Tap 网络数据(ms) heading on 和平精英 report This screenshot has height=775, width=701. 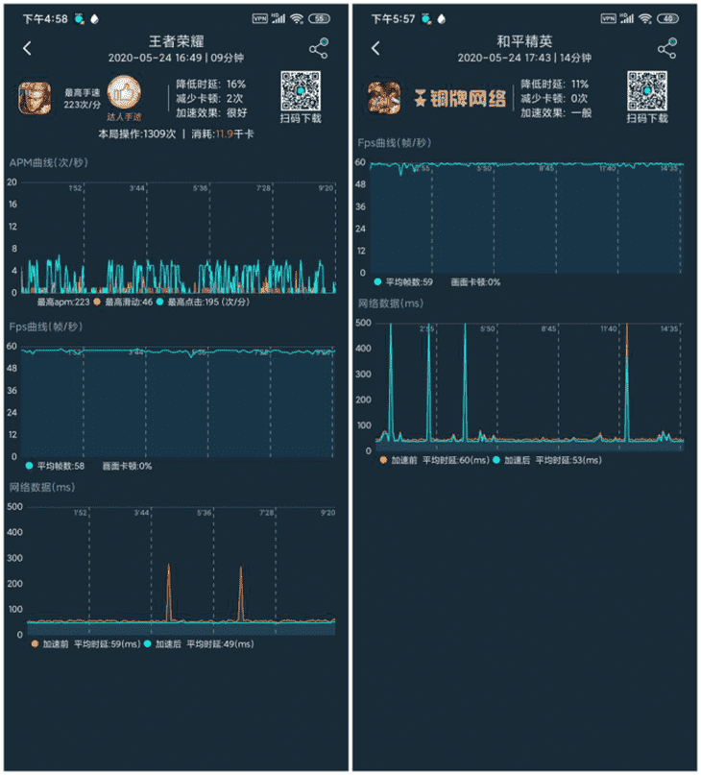point(391,303)
